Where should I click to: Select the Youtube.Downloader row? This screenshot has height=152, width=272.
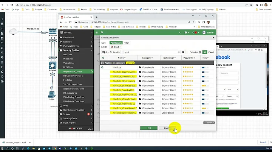157,113
